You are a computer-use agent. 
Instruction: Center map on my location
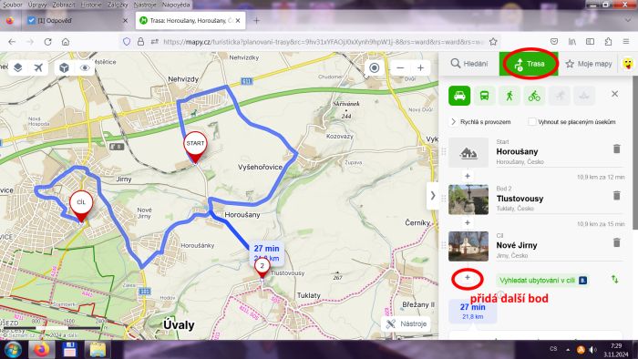[375, 68]
